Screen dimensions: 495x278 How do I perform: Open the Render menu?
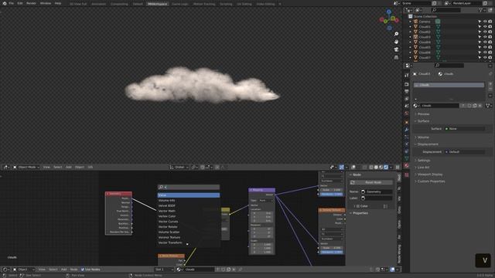point(31,3)
